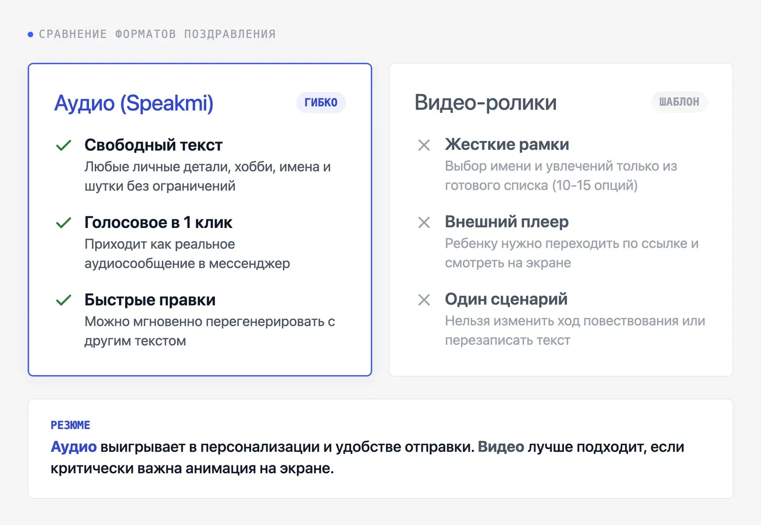
Task: Click the description starting with Нельзя изменить ход
Action: click(x=575, y=331)
